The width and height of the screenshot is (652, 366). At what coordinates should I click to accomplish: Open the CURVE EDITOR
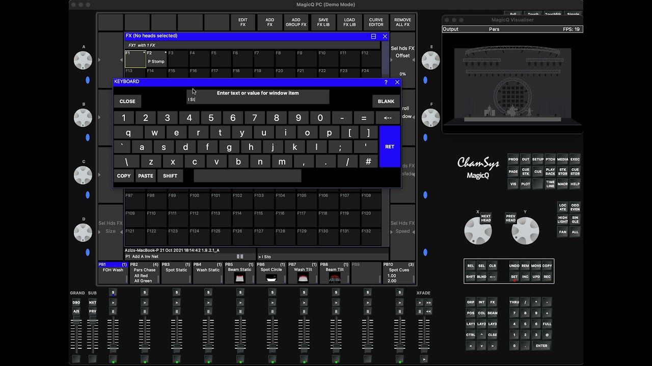pyautogui.click(x=376, y=22)
